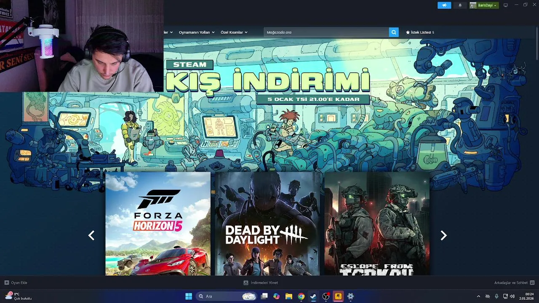Click Oyun Ekle add game button
The height and width of the screenshot is (303, 539).
16,283
